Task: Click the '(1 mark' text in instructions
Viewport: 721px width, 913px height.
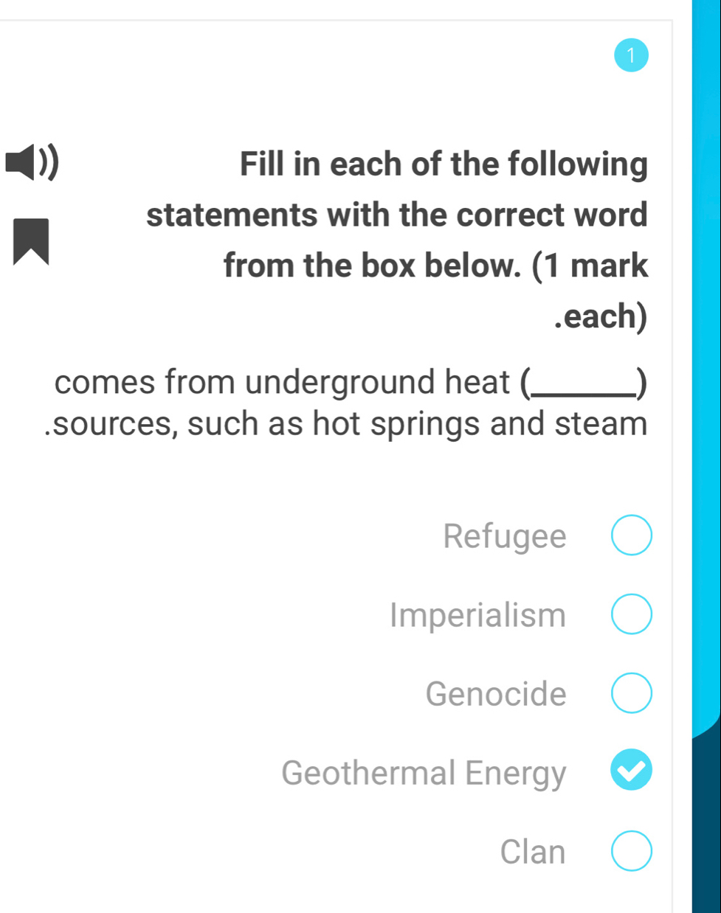Action: pyautogui.click(x=590, y=265)
